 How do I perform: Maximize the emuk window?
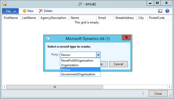pos(157,3)
